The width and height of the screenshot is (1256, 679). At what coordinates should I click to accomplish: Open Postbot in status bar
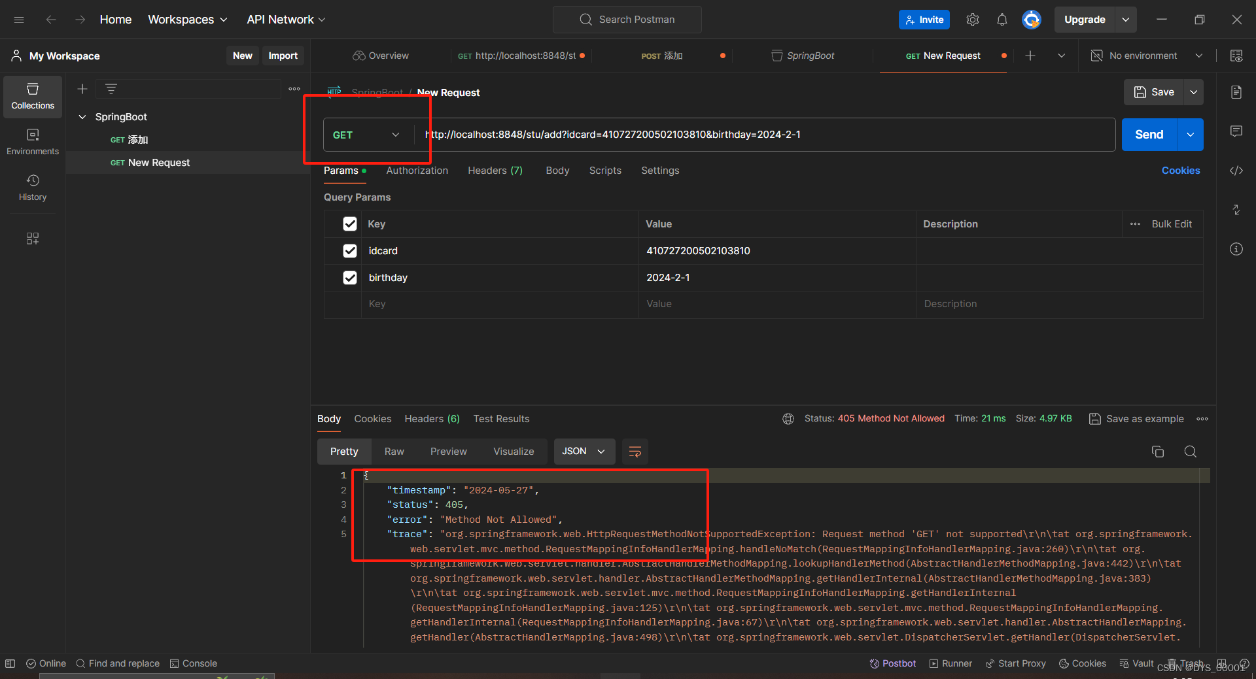pos(893,663)
